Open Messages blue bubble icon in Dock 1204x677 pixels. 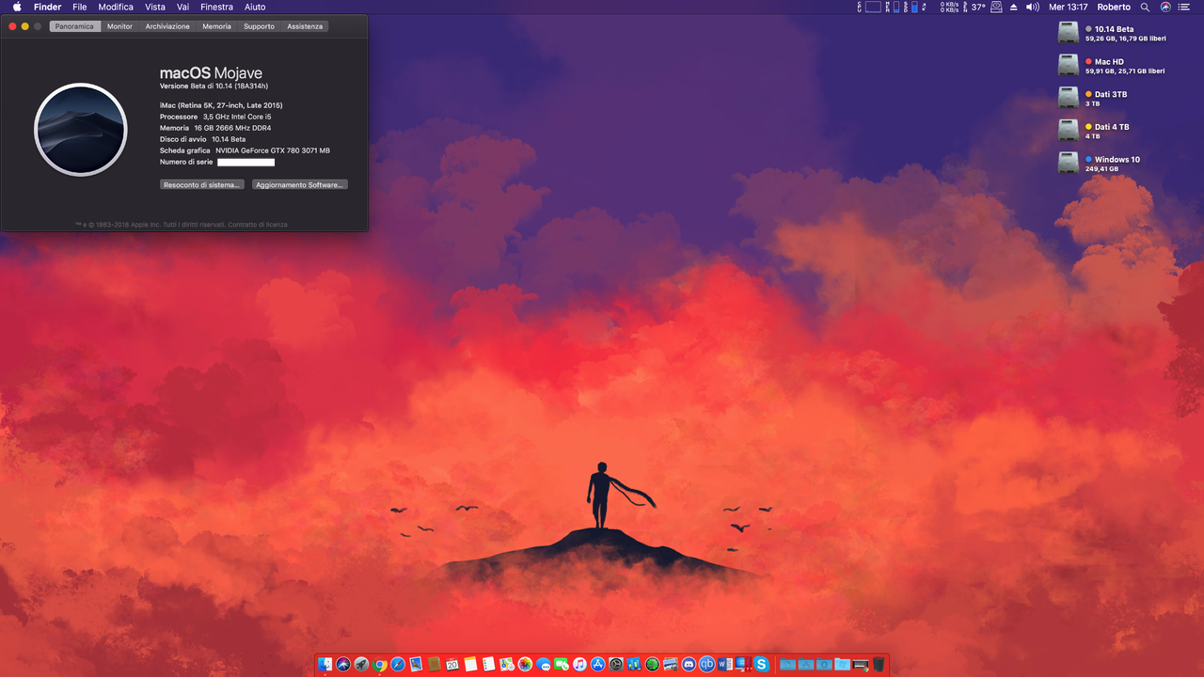coord(543,664)
